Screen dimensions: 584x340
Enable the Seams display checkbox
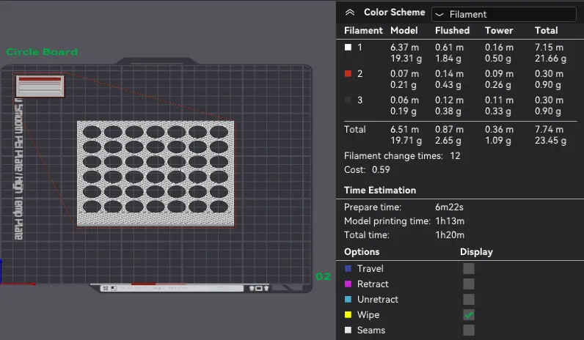(469, 330)
